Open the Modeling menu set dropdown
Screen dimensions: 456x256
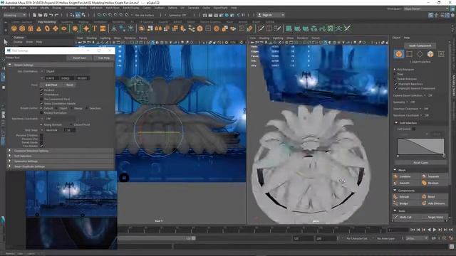pyautogui.click(x=14, y=15)
